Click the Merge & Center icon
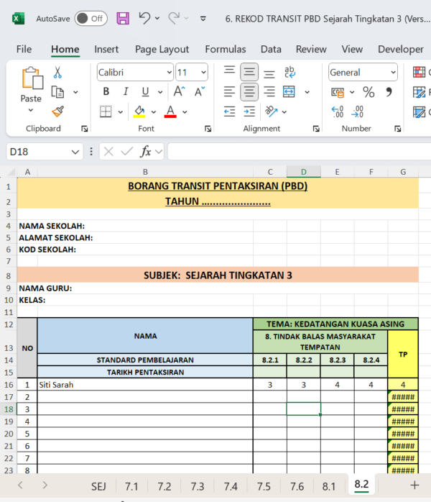The height and width of the screenshot is (502, 431). click(289, 92)
